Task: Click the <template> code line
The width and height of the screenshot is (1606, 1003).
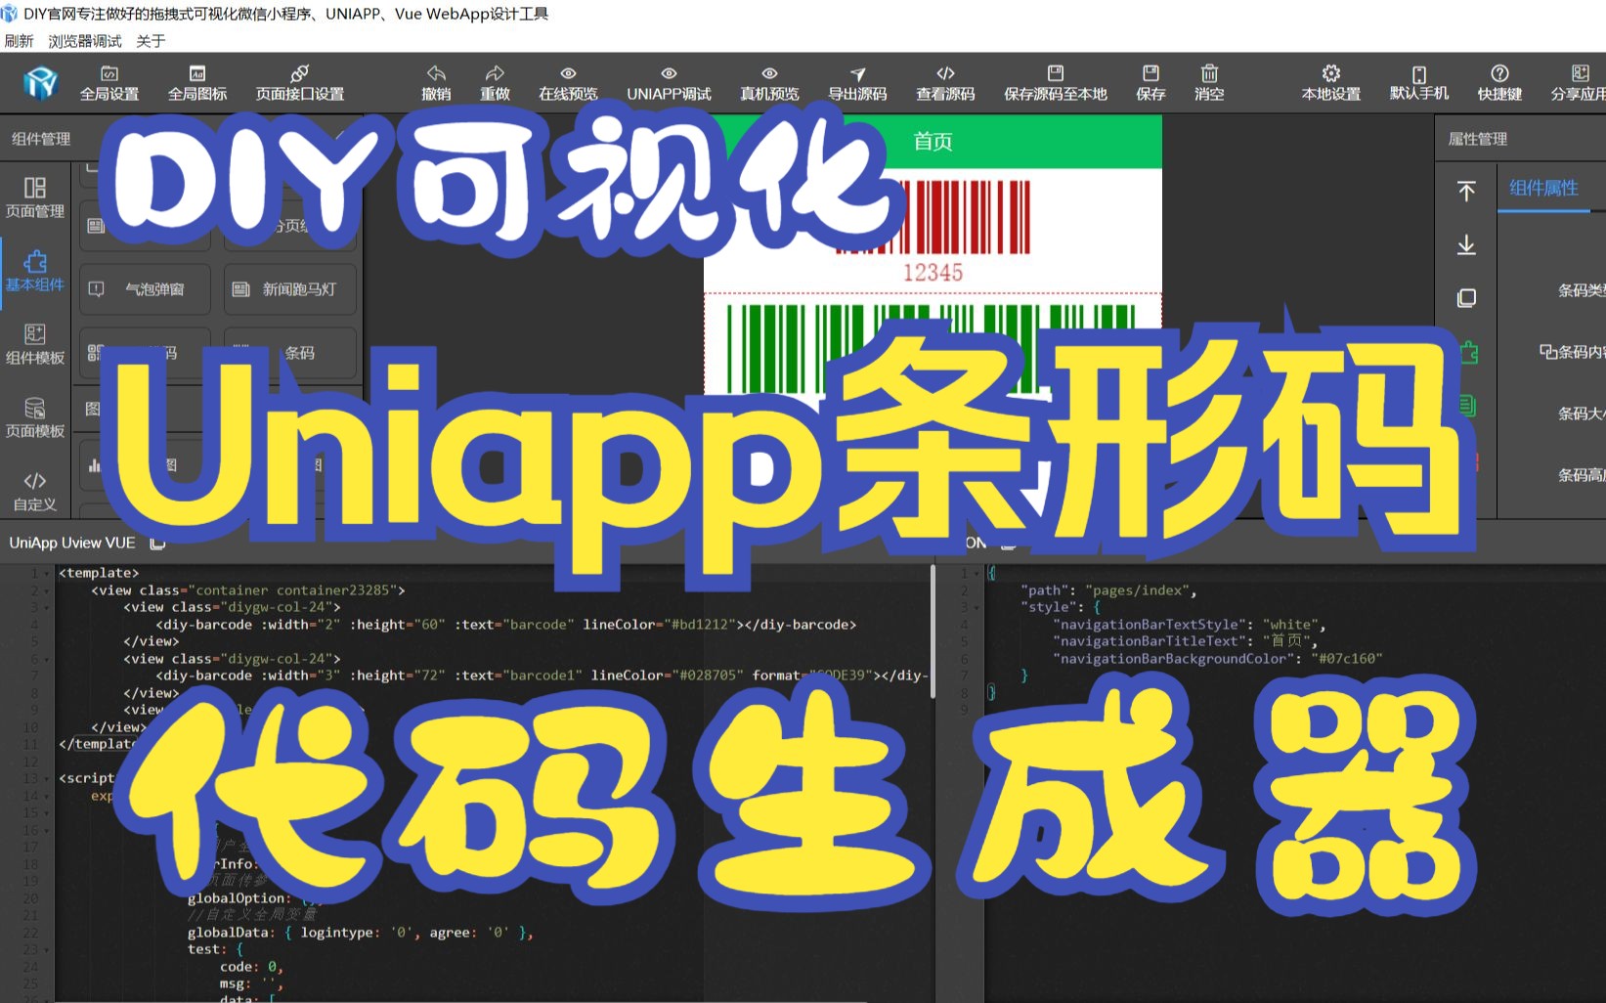Action: (99, 573)
